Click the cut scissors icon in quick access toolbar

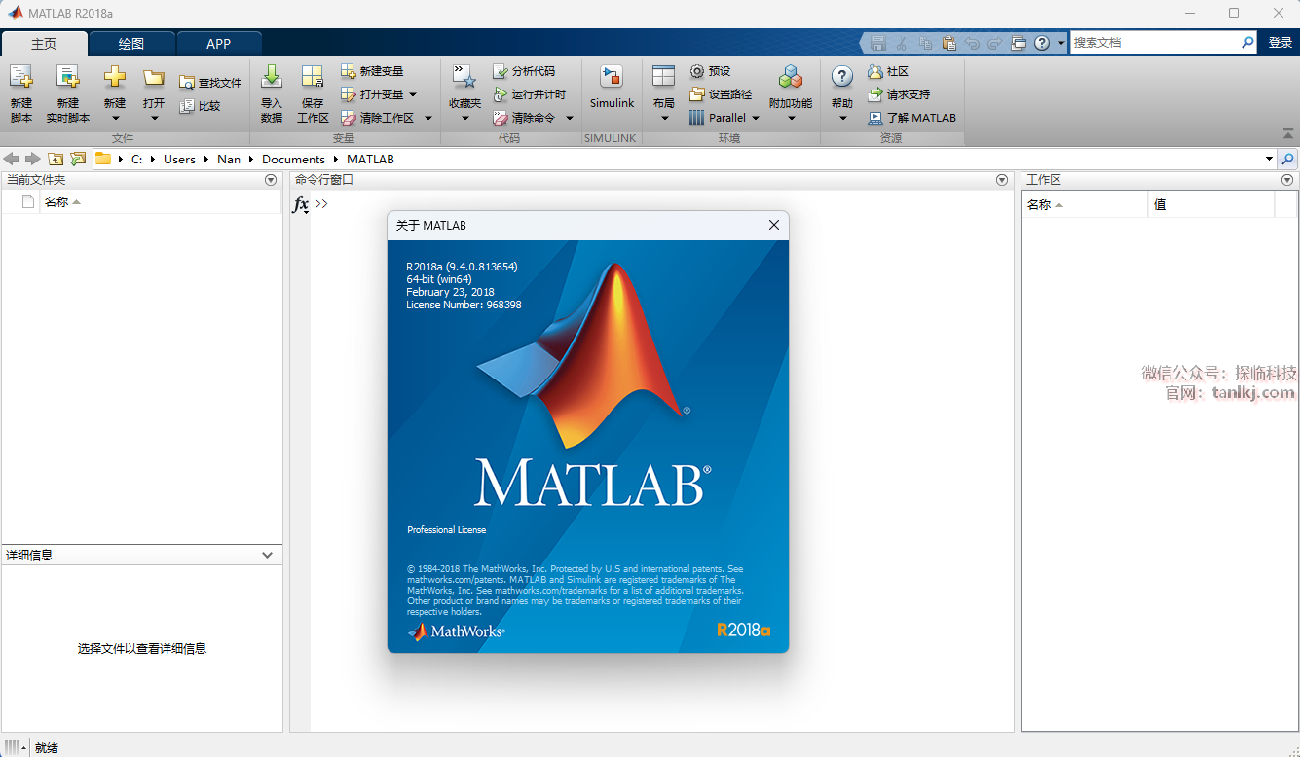click(902, 43)
